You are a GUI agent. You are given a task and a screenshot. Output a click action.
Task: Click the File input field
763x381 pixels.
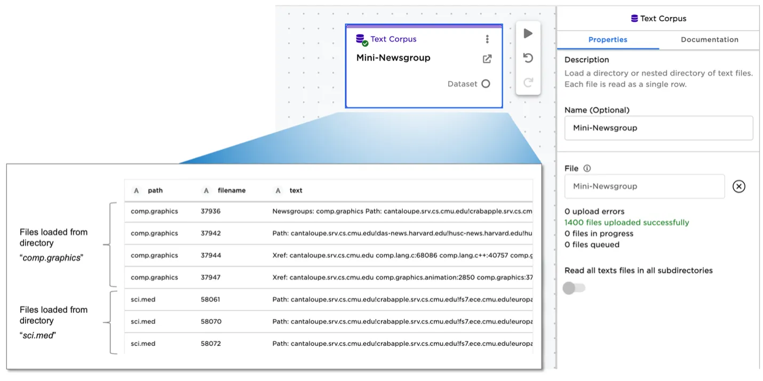point(644,187)
